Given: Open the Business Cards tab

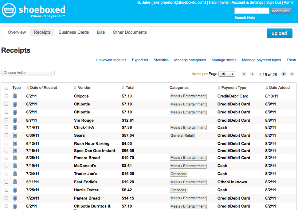Looking at the screenshot, I should [74, 32].
